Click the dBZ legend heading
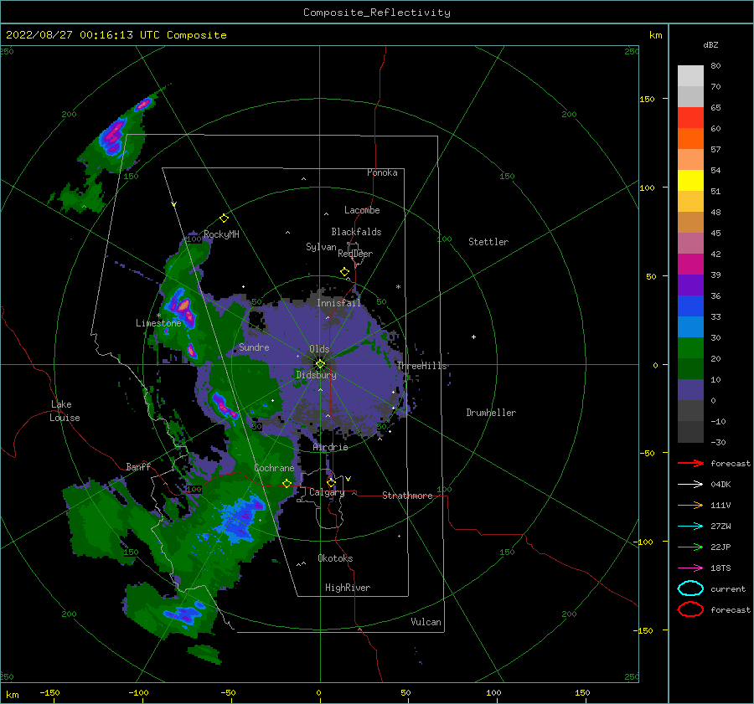 [710, 44]
